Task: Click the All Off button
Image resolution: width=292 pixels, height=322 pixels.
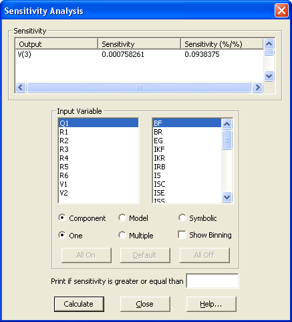Action: (x=204, y=255)
